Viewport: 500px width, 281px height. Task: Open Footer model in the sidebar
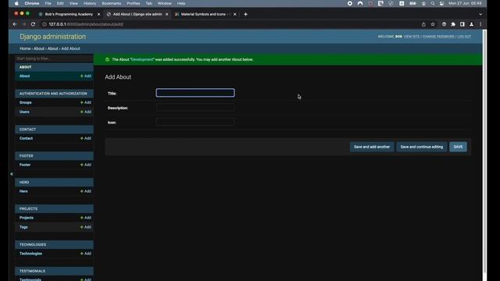point(25,165)
